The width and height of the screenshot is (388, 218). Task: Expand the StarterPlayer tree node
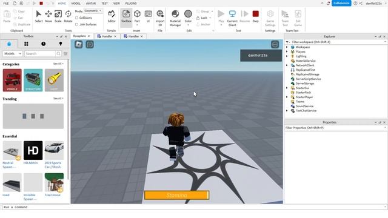(x=287, y=97)
